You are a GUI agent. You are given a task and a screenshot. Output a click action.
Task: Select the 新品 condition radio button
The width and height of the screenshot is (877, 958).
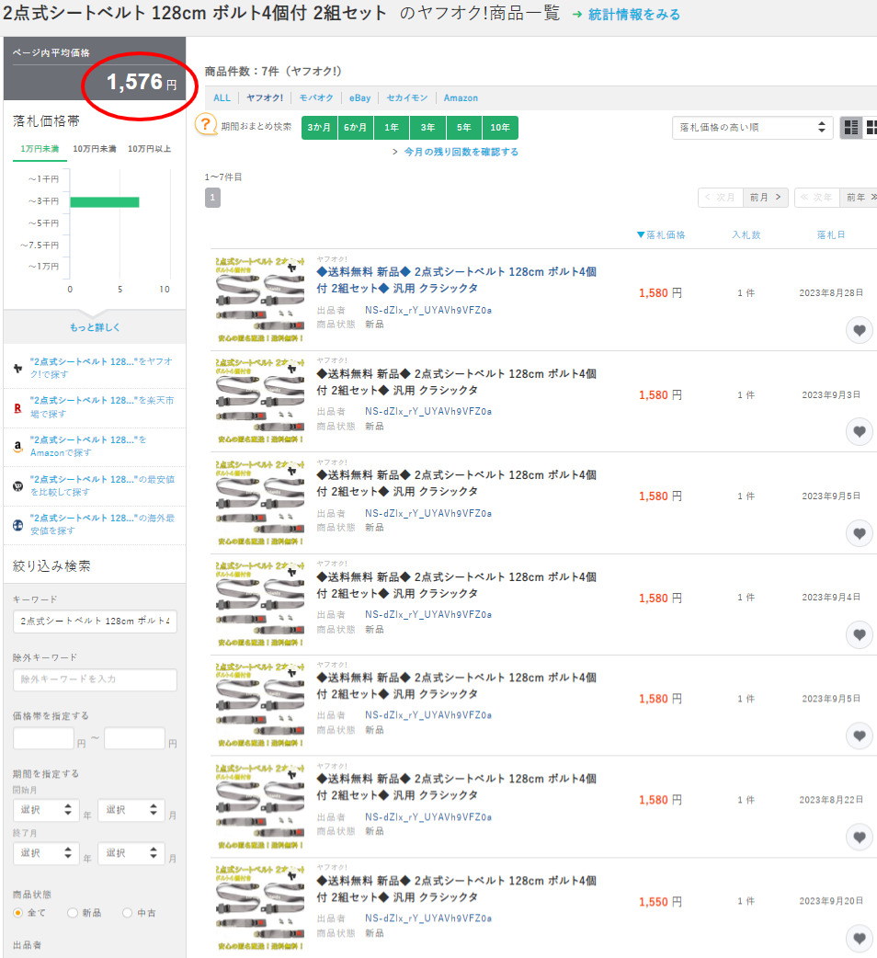[73, 913]
